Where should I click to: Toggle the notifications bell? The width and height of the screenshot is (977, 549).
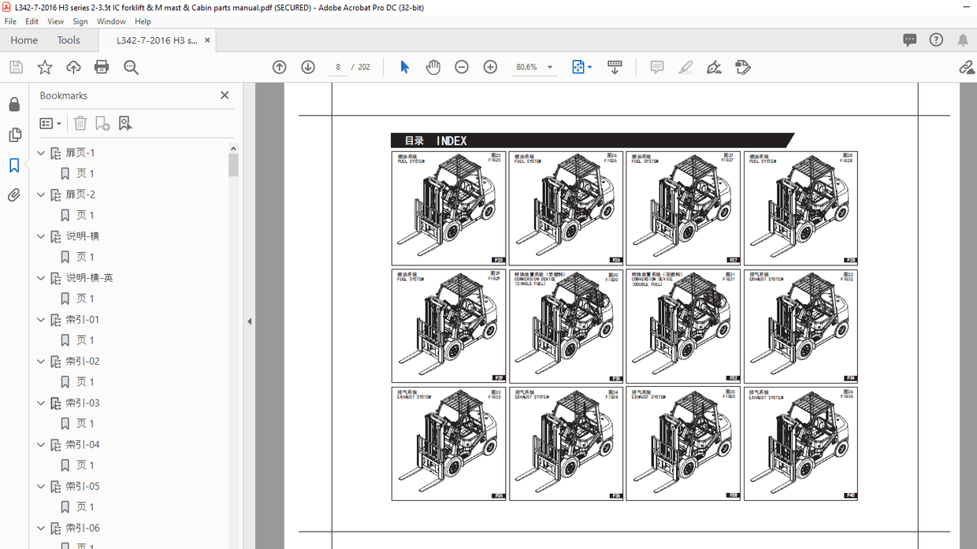click(x=962, y=40)
